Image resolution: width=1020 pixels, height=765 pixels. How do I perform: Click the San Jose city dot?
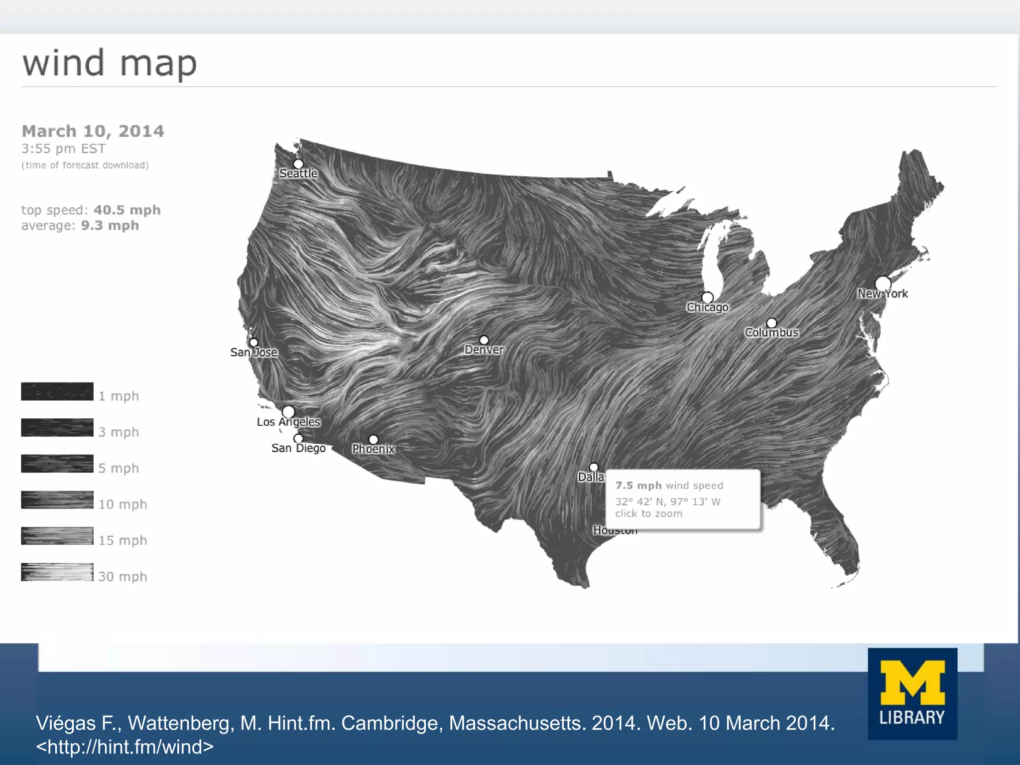[254, 343]
